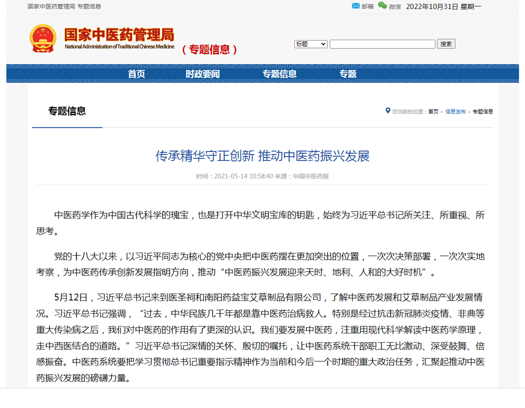Click the 专题信息 breadcrumb text
Screen dimensions: 525x408
point(482,112)
